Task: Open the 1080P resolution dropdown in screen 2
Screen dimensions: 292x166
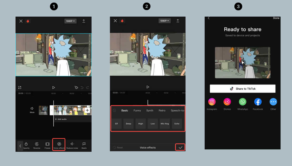Action: coord(164,21)
